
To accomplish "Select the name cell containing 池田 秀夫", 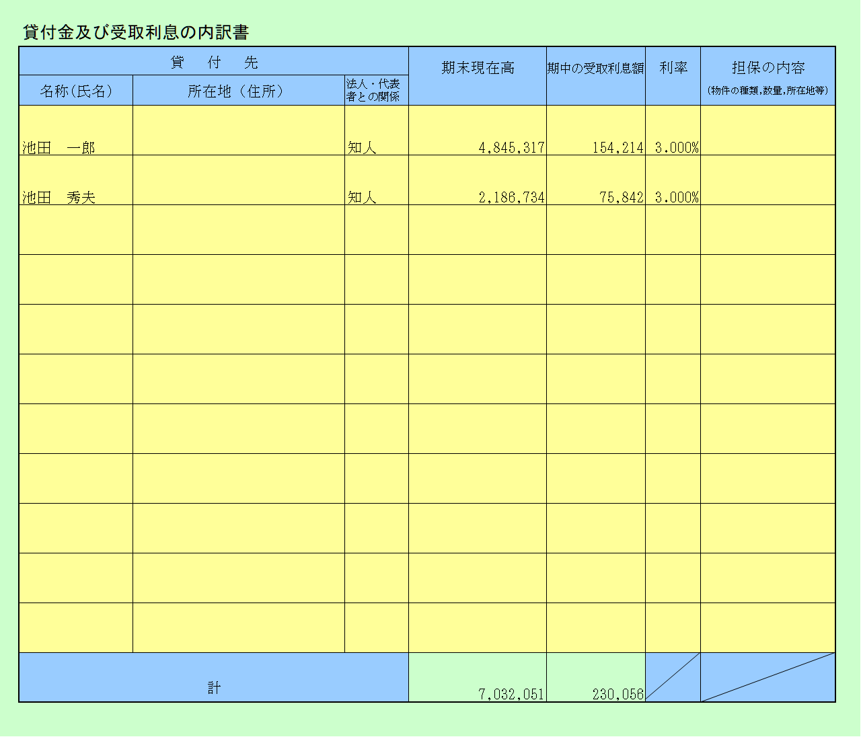I will 75,181.
